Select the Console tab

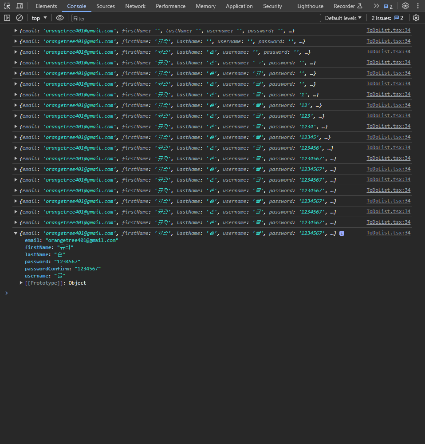pyautogui.click(x=76, y=6)
